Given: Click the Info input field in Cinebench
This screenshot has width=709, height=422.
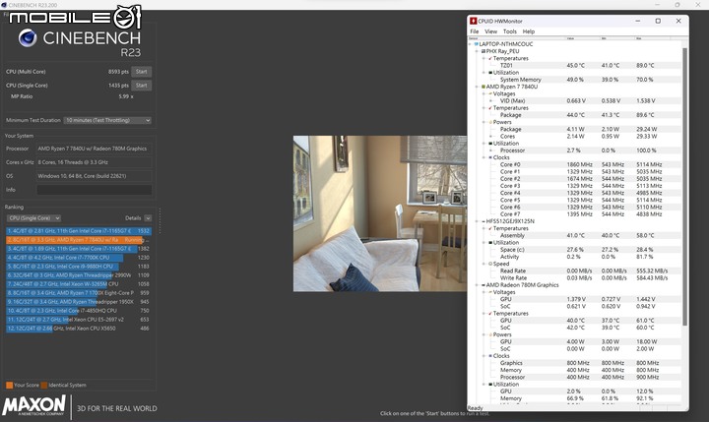Looking at the screenshot, I should click(x=95, y=190).
